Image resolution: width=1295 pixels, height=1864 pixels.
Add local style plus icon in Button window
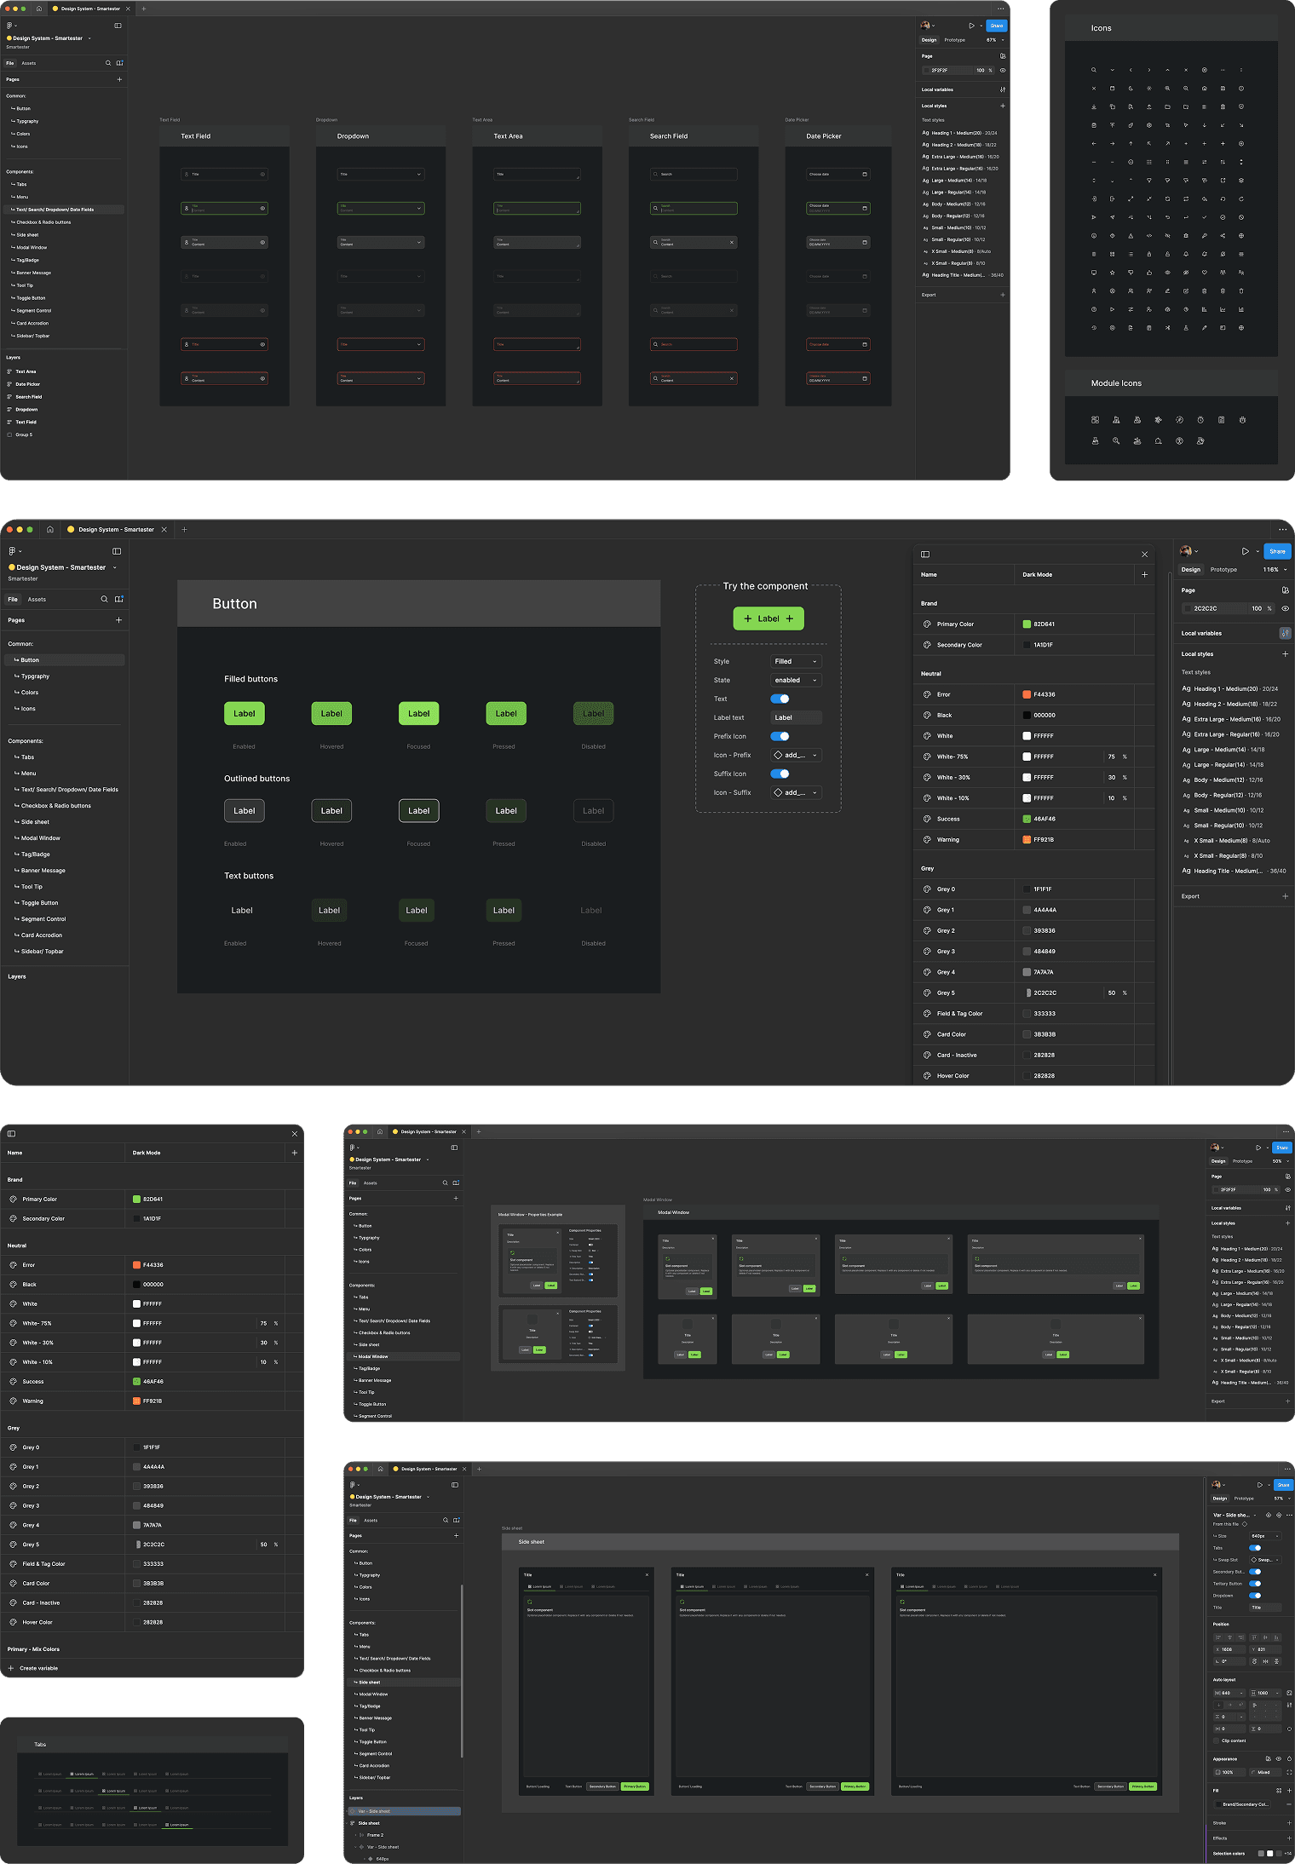pyautogui.click(x=1285, y=654)
